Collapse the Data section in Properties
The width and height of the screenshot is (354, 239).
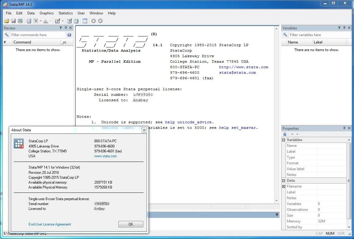(x=284, y=181)
